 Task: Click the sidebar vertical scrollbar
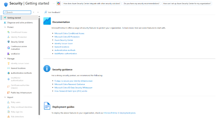pyautogui.click(x=39, y=66)
